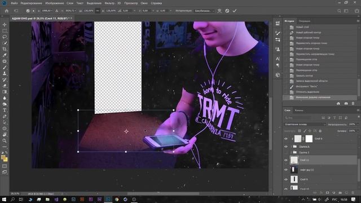Open the History panel flyout menu

pyautogui.click(x=358, y=21)
